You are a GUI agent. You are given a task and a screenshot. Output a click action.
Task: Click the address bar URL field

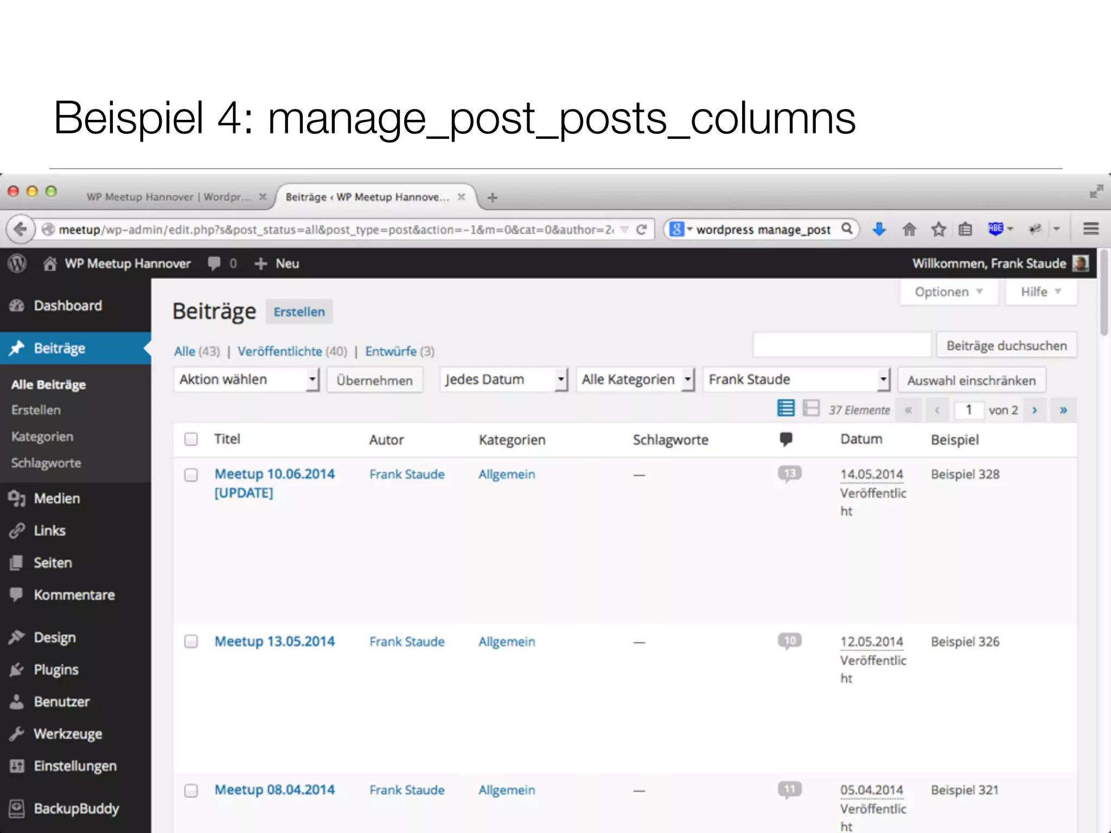tap(336, 229)
